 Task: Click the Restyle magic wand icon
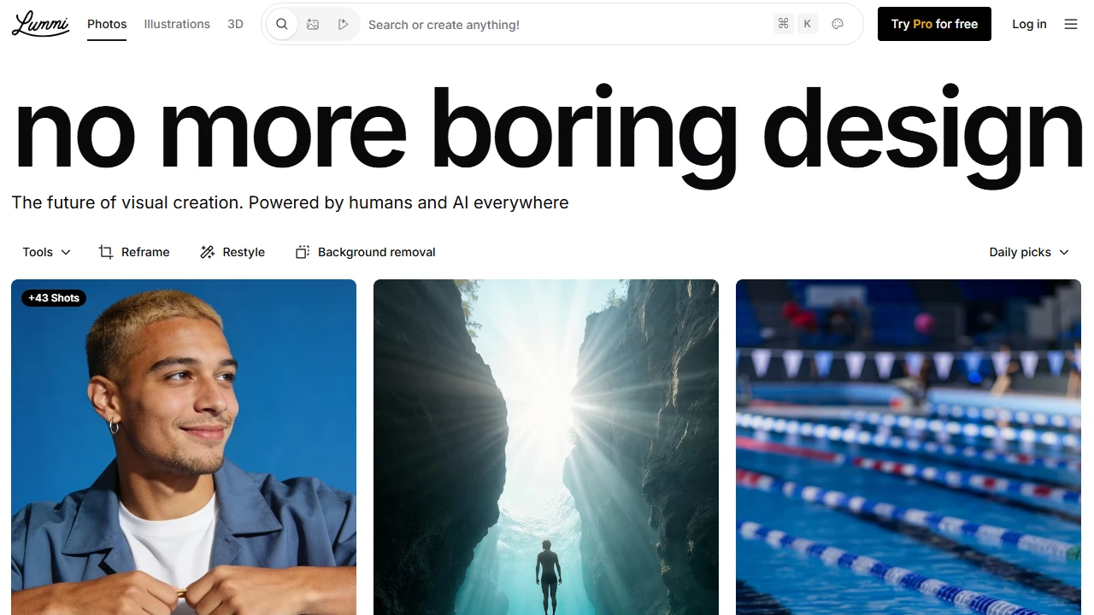tap(208, 252)
